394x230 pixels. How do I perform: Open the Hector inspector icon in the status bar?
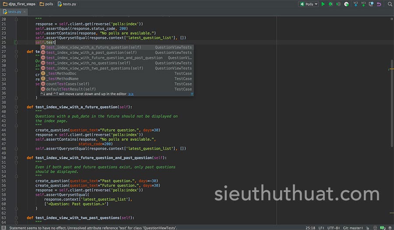pyautogui.click(x=375, y=228)
